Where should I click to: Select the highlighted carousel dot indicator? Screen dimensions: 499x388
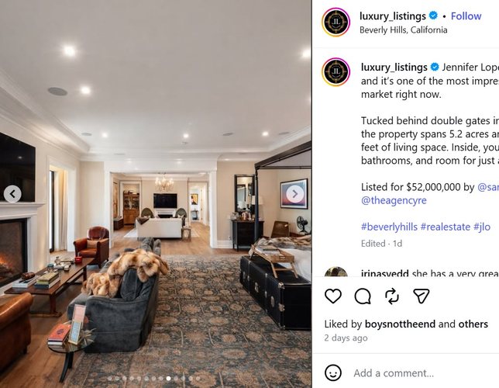pyautogui.click(x=168, y=379)
